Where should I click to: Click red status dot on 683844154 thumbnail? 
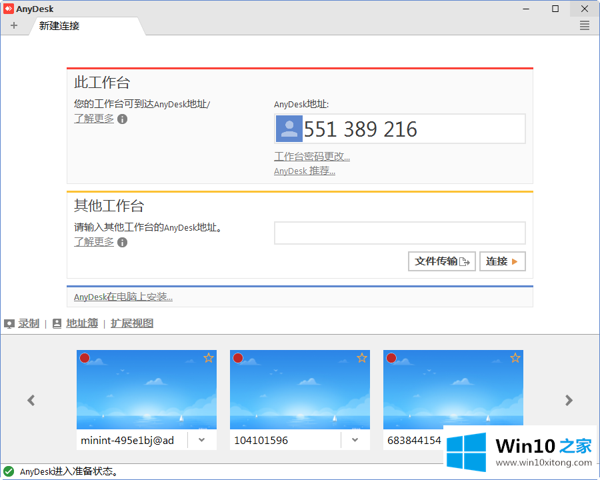coord(391,358)
